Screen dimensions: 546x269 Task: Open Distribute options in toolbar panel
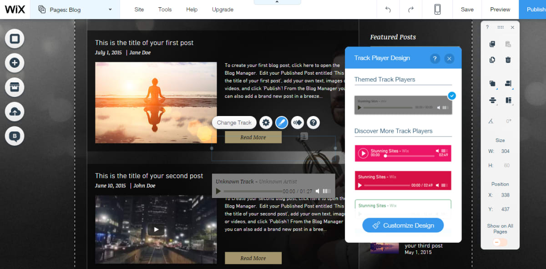[492, 100]
